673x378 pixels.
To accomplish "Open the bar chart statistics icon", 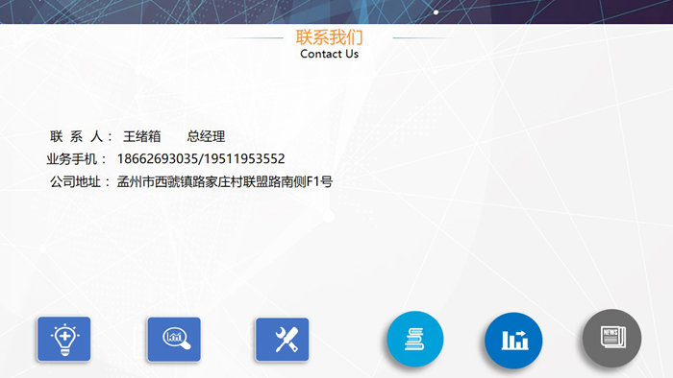I will coord(513,341).
